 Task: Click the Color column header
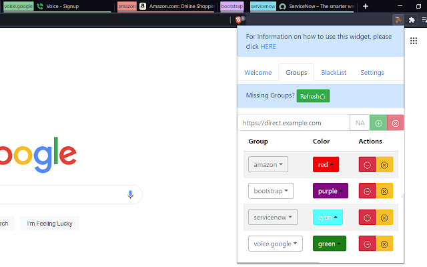pyautogui.click(x=321, y=141)
